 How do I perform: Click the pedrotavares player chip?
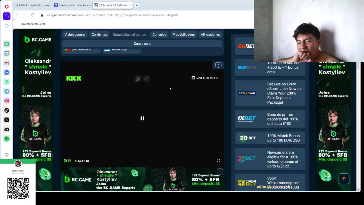81,50
